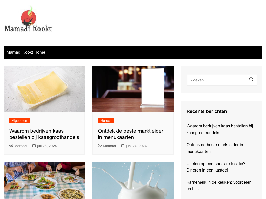Select the Algemeen category tag
The width and height of the screenshot is (266, 199).
(19, 121)
